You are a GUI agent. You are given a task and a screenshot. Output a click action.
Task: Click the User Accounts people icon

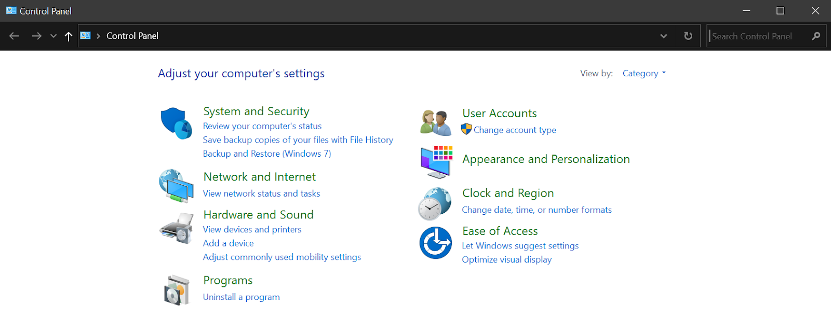pos(436,123)
